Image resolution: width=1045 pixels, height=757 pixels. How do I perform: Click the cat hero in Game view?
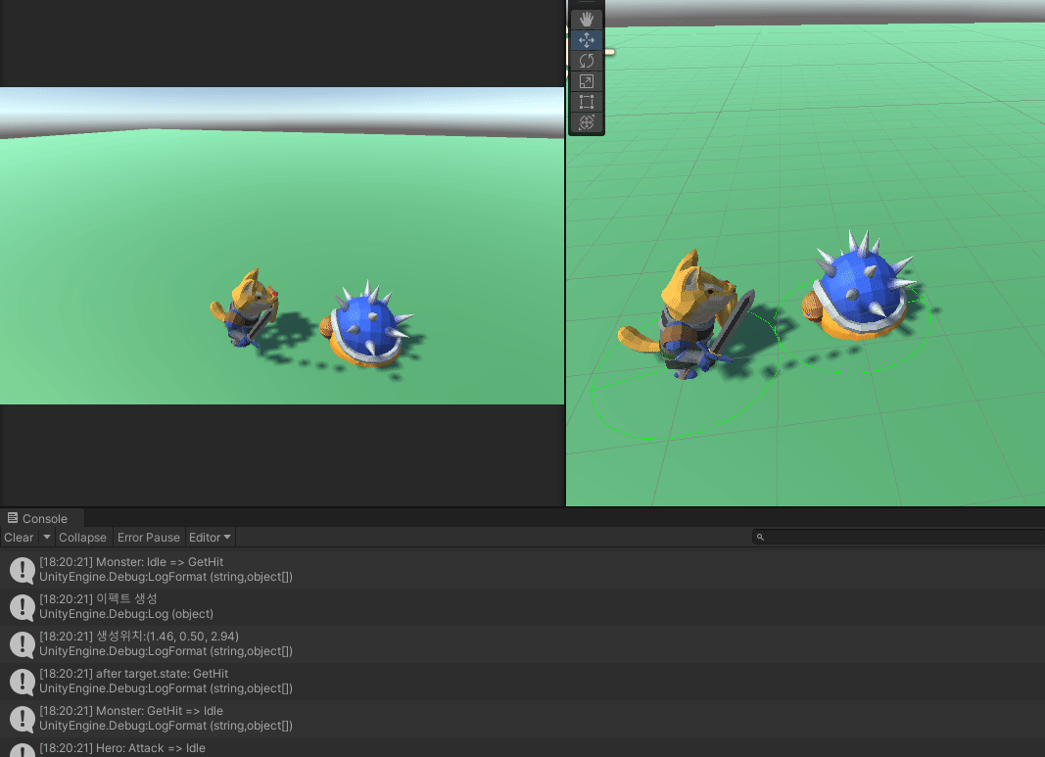point(247,308)
